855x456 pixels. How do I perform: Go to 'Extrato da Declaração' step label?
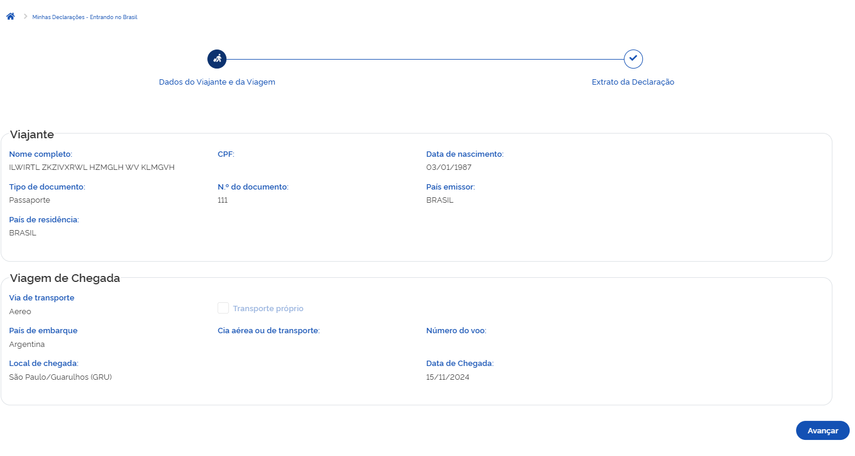pyautogui.click(x=633, y=82)
